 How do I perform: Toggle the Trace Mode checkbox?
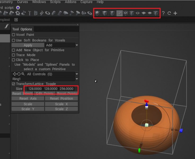pyautogui.click(x=14, y=55)
